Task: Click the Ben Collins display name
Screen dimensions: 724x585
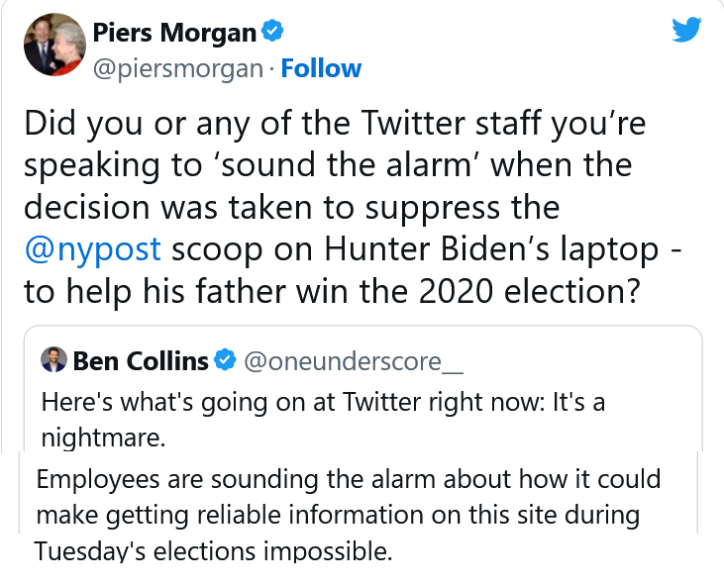Action: tap(141, 361)
